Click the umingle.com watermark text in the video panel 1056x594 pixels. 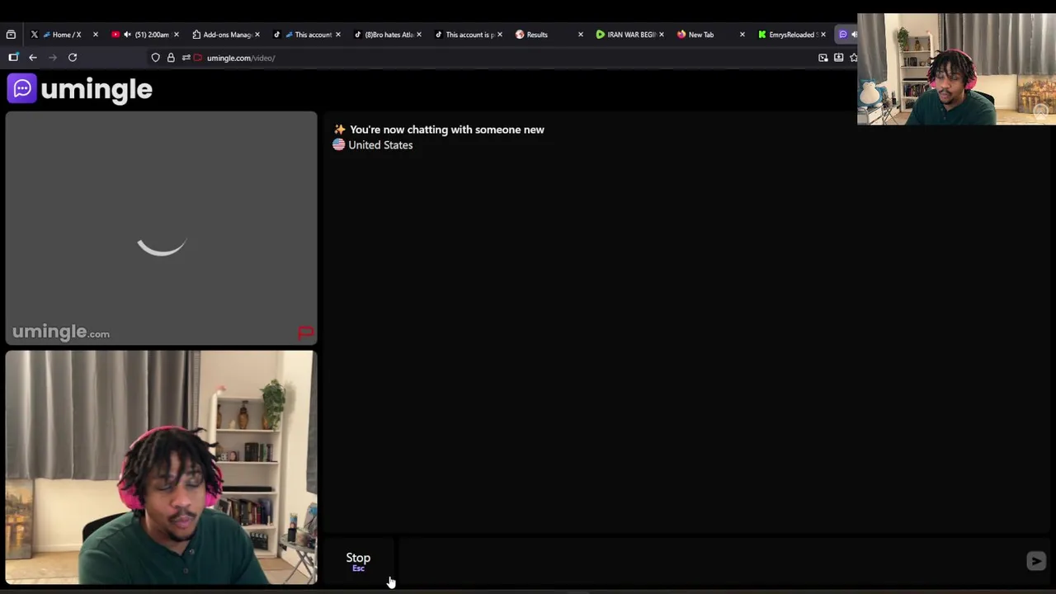61,332
